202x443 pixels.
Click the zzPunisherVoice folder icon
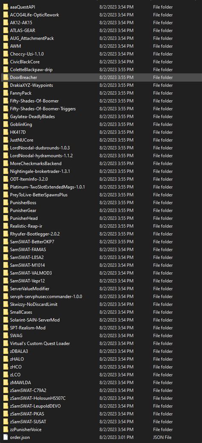(x=6, y=429)
